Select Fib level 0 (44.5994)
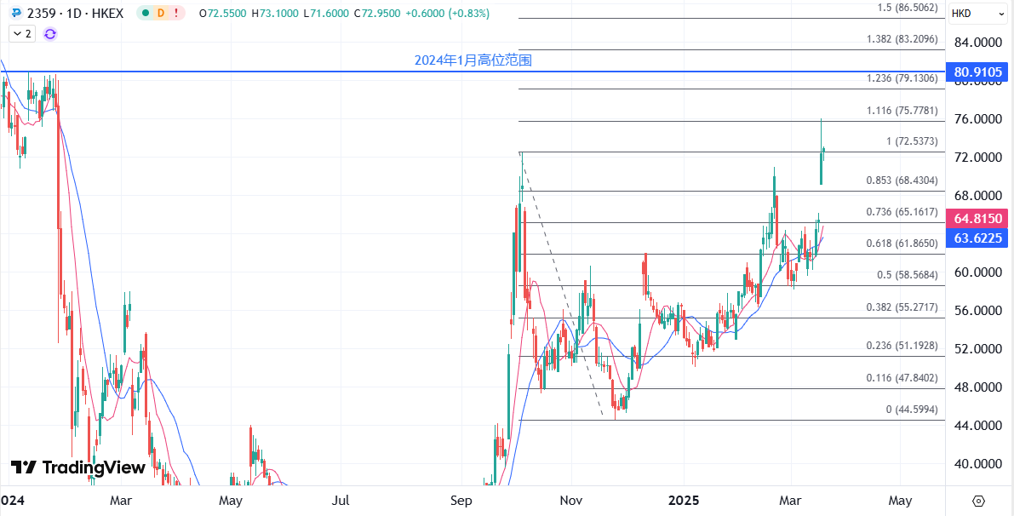1014x516 pixels. pyautogui.click(x=912, y=410)
